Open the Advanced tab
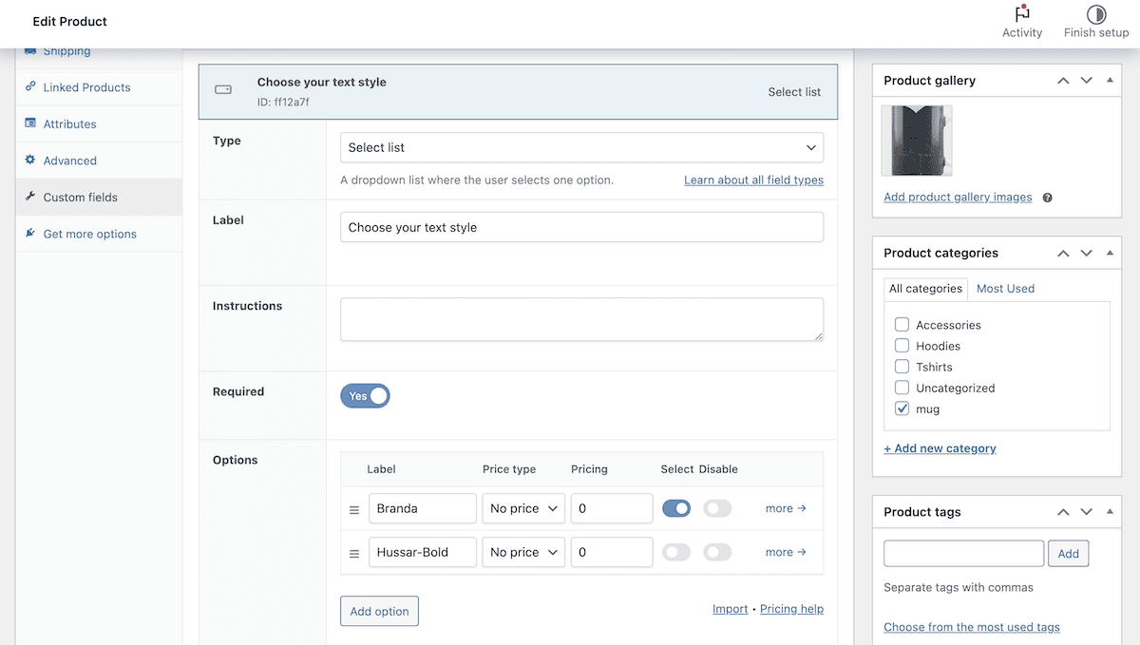The width and height of the screenshot is (1140, 645). point(99,161)
